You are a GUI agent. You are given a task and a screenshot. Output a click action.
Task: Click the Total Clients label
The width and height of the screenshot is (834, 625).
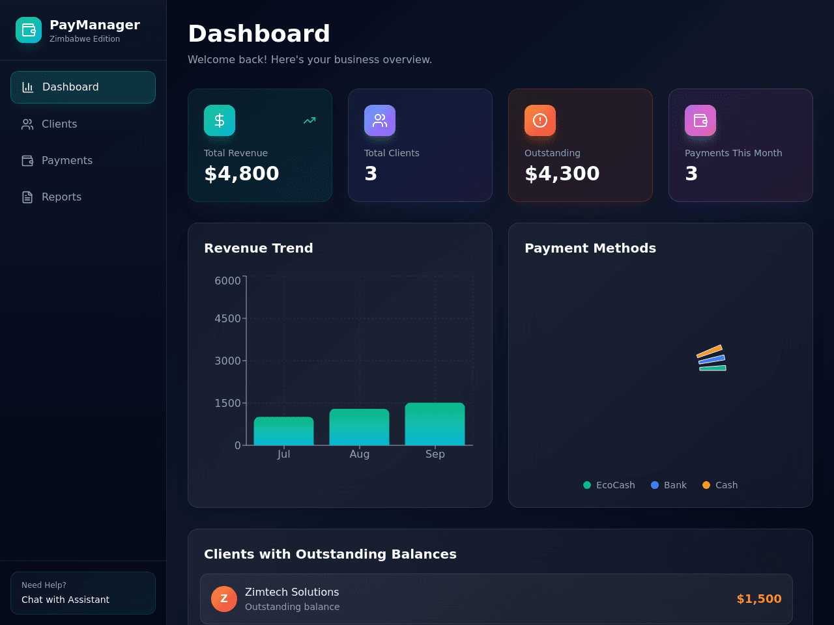(x=392, y=153)
